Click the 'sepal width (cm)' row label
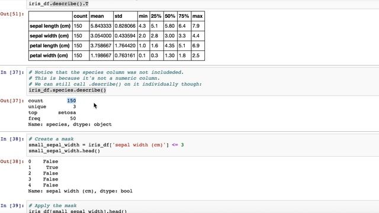This screenshot has height=213, width=379. (x=49, y=35)
